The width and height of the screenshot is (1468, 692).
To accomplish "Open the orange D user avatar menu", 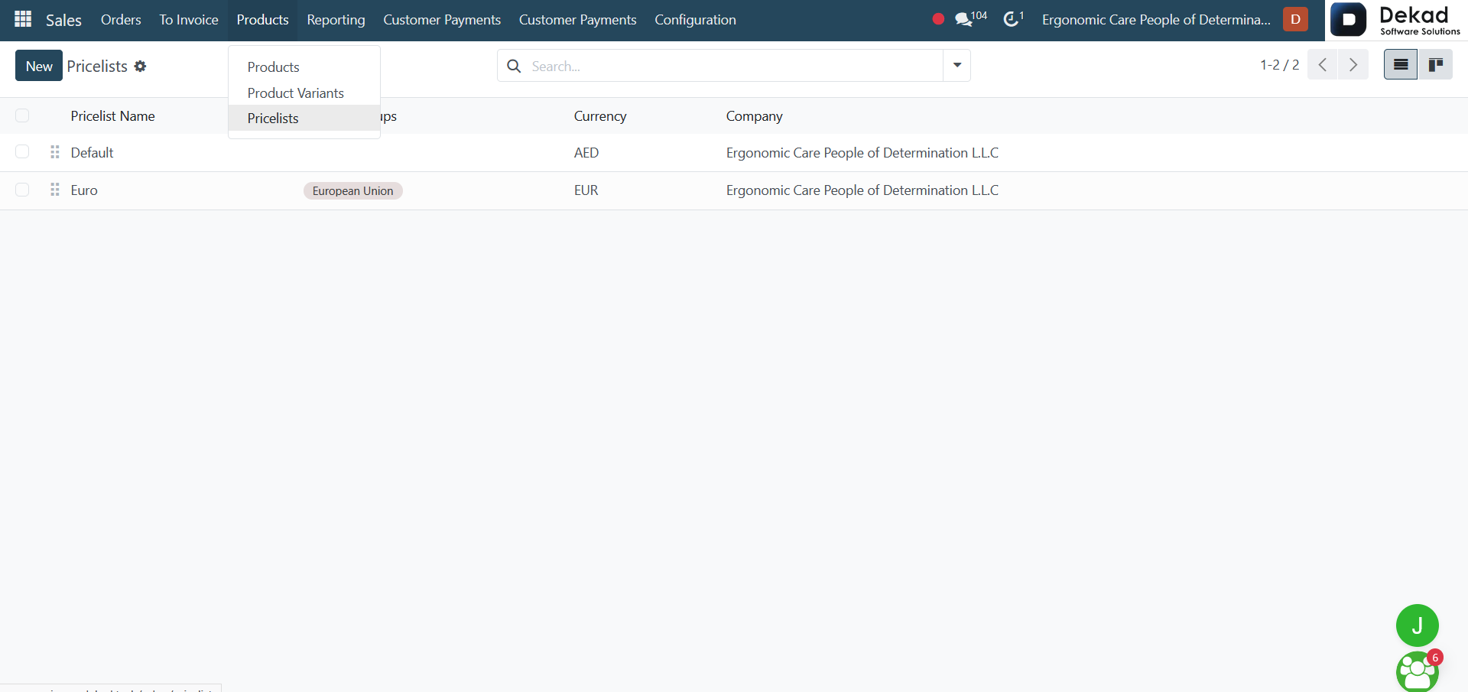I will (1295, 19).
